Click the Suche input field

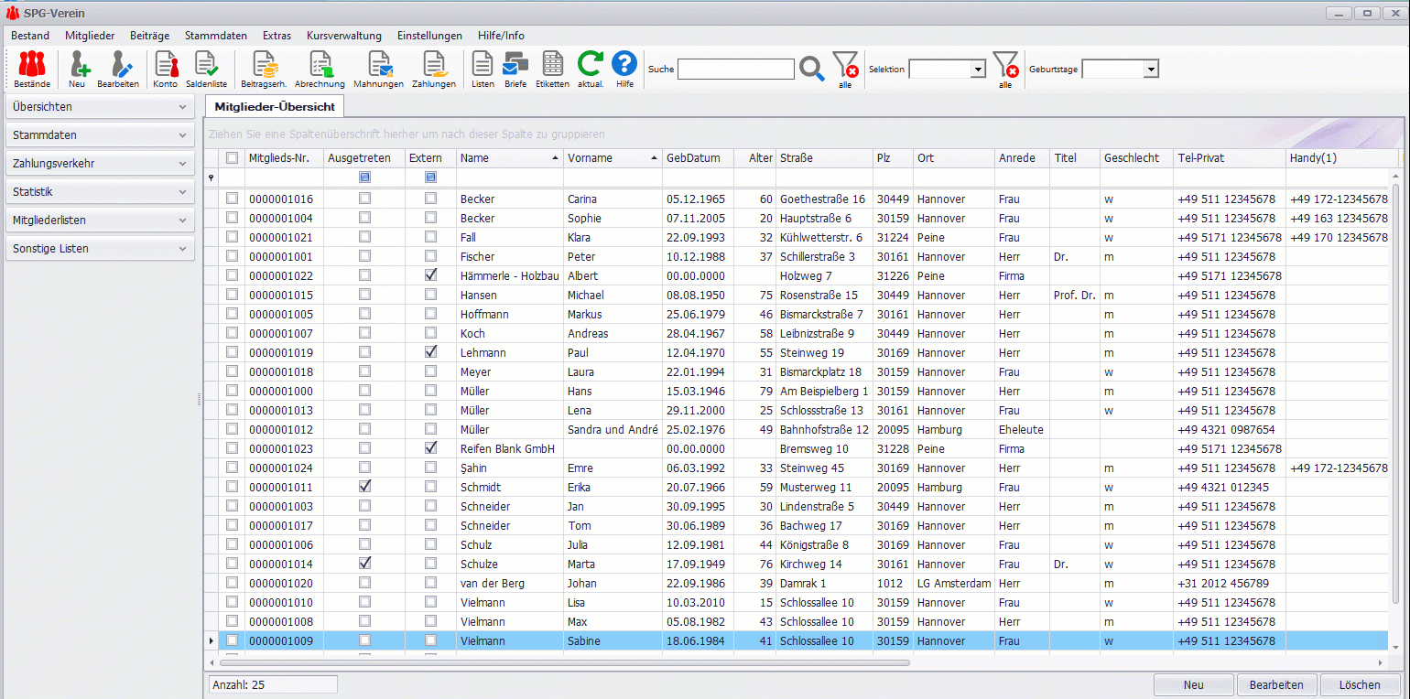pos(735,70)
